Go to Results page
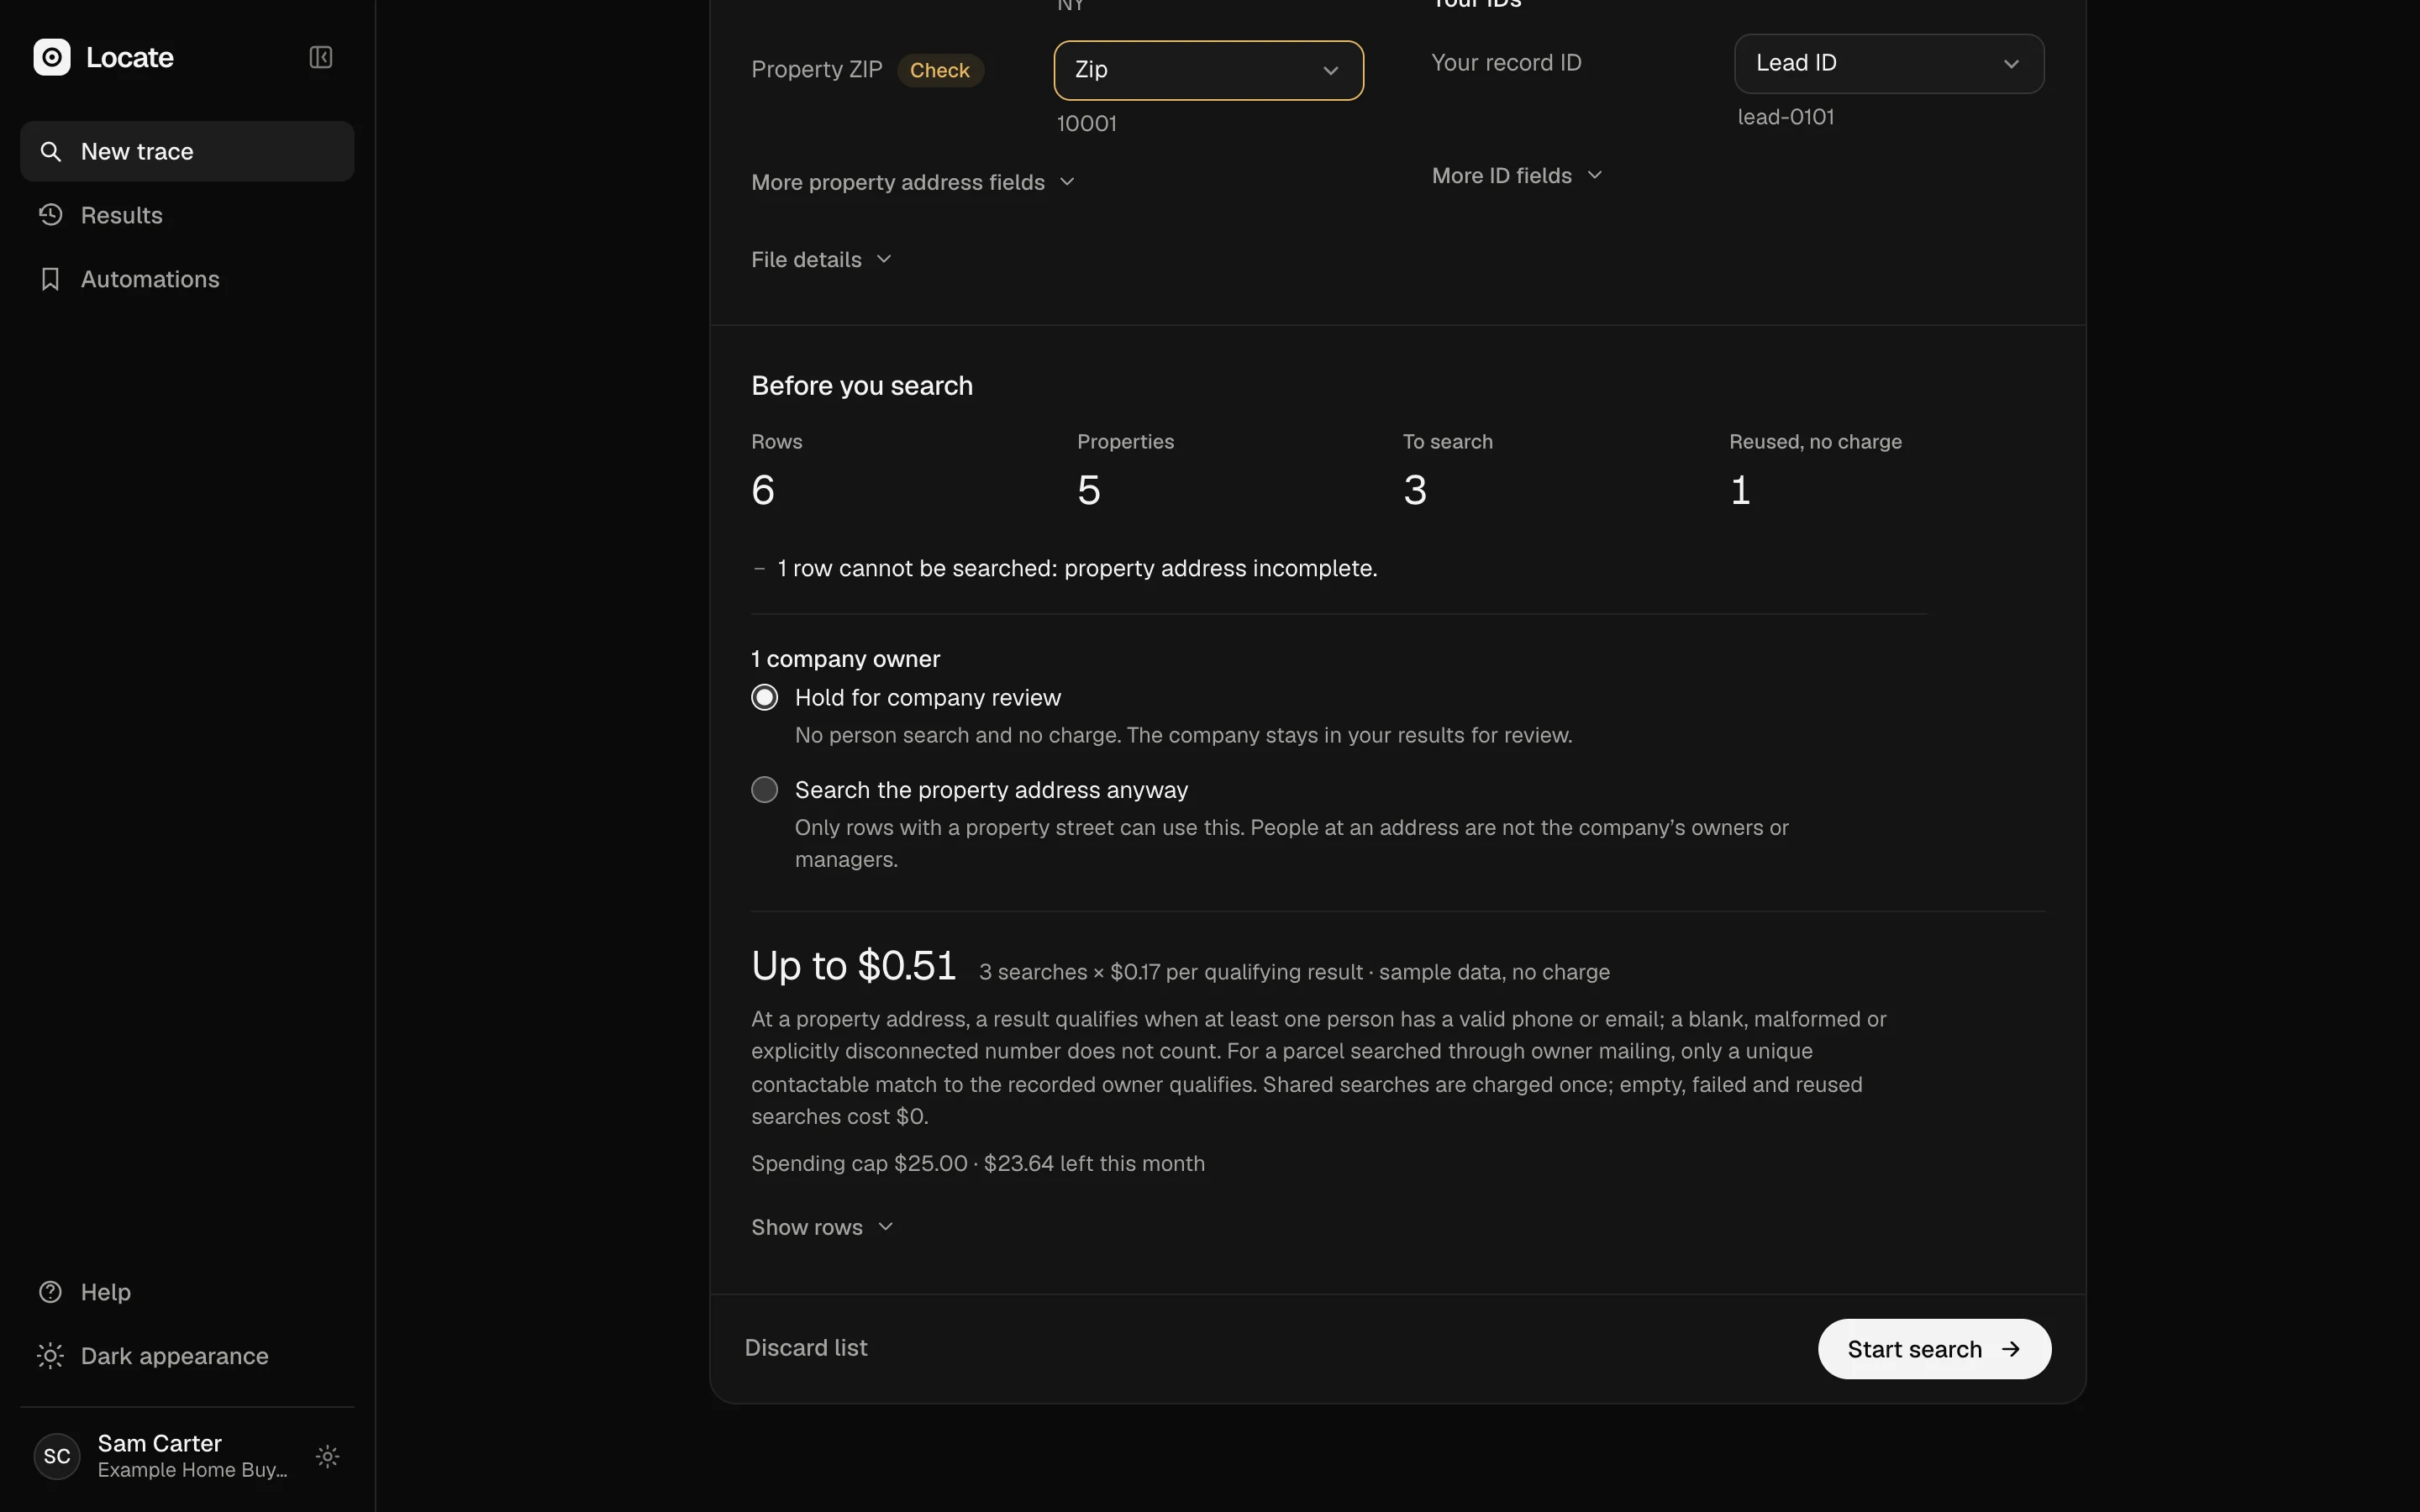The height and width of the screenshot is (1512, 2420). point(187,215)
